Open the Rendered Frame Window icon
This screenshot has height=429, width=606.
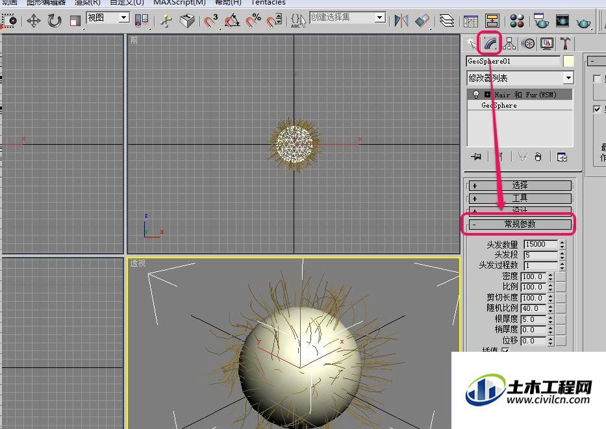562,21
